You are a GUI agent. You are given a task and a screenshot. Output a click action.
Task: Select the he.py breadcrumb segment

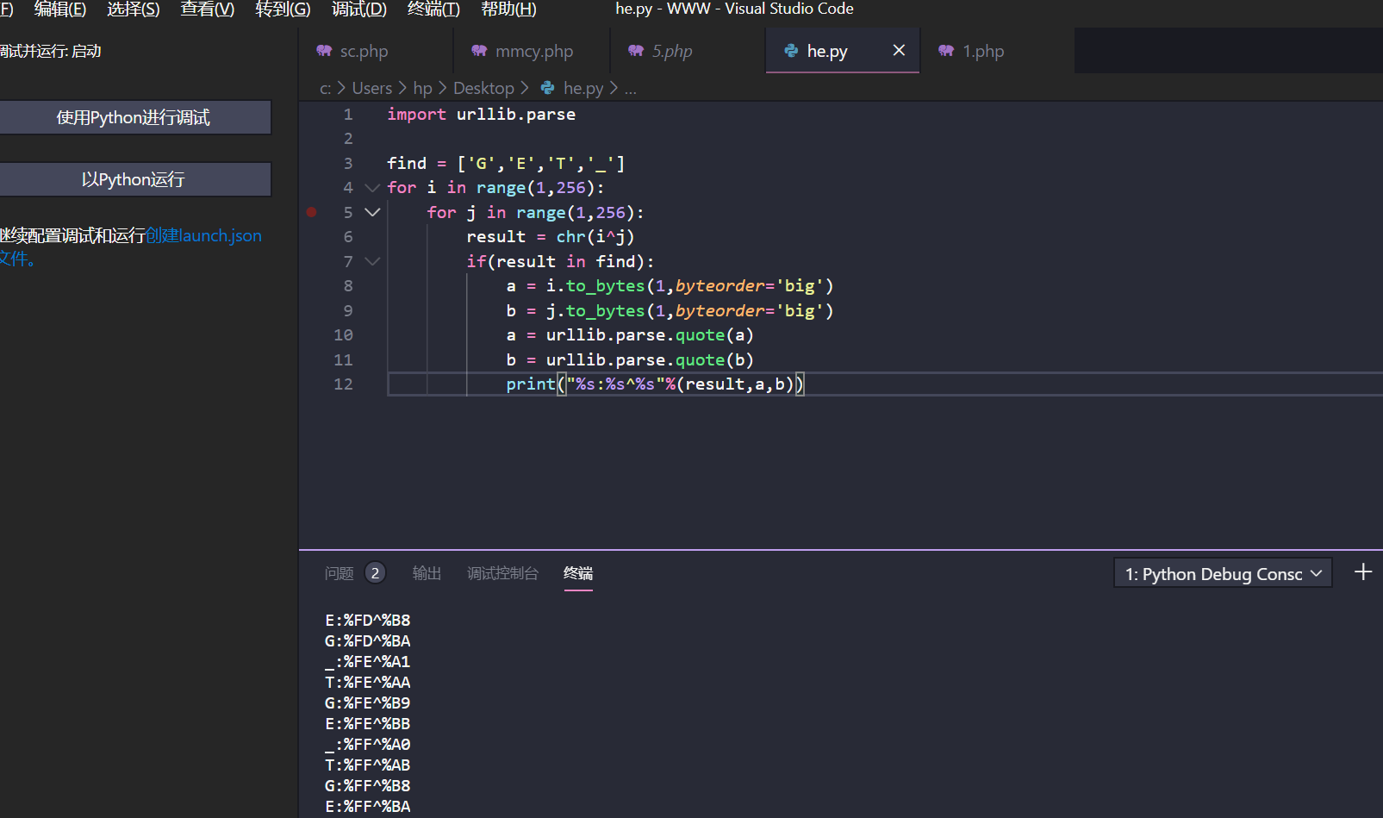583,88
